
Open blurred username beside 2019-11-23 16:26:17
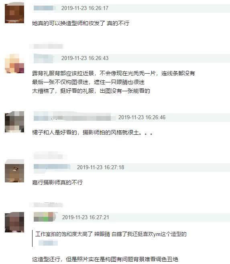point(44,8)
